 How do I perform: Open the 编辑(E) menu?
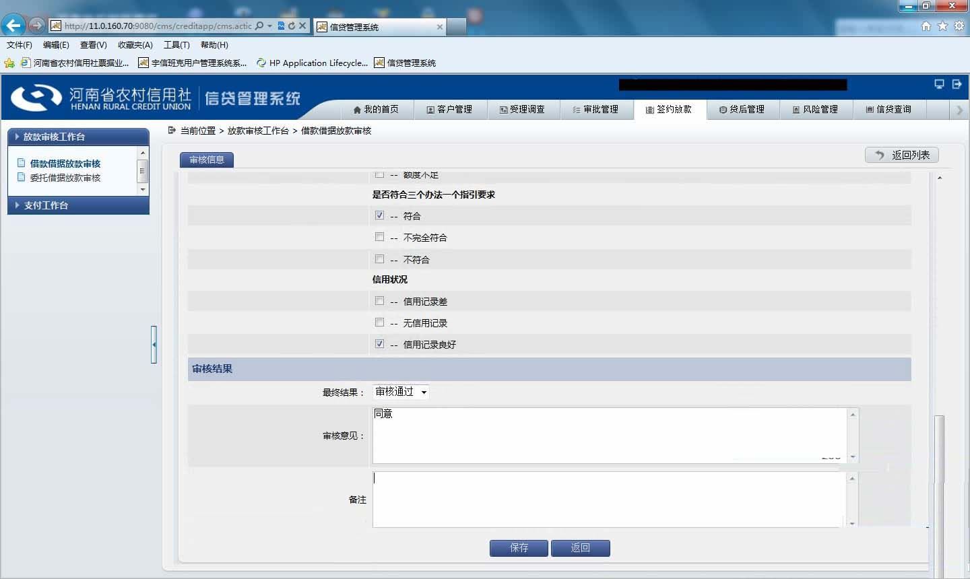[x=56, y=45]
